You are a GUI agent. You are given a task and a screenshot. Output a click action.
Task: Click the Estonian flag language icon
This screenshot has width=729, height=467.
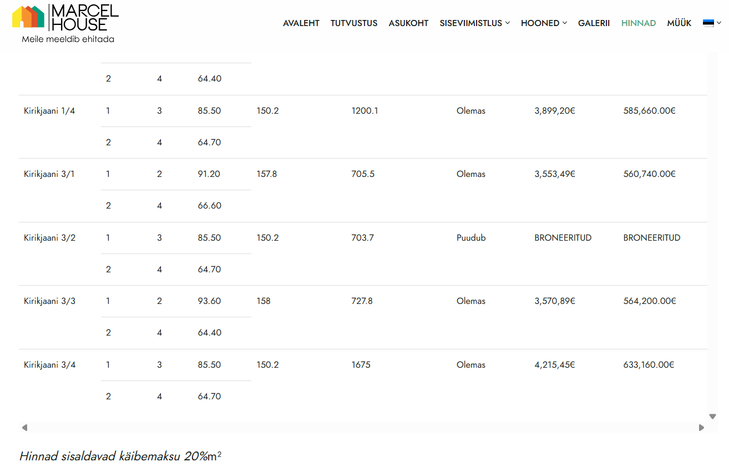[708, 23]
